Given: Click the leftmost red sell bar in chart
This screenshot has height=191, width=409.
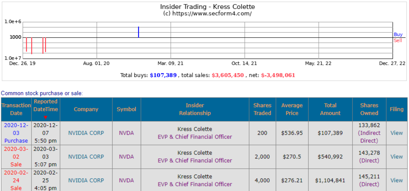Looking at the screenshot, I should click(x=27, y=44).
